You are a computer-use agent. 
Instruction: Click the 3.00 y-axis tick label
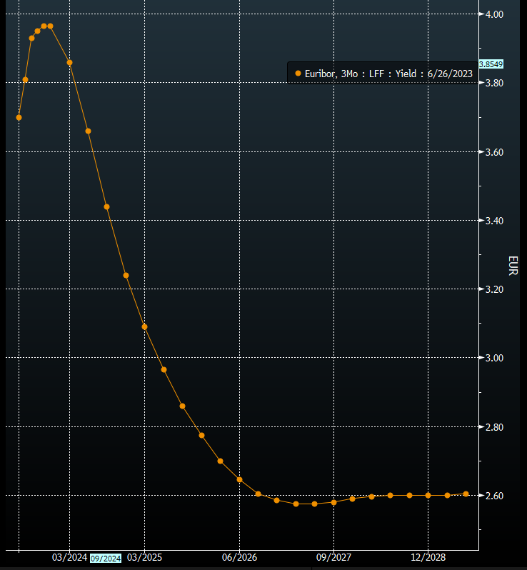[494, 358]
